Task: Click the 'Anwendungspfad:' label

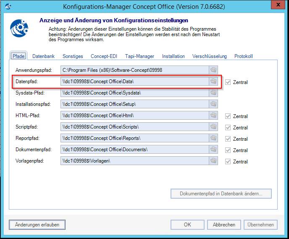Action: coord(34,70)
